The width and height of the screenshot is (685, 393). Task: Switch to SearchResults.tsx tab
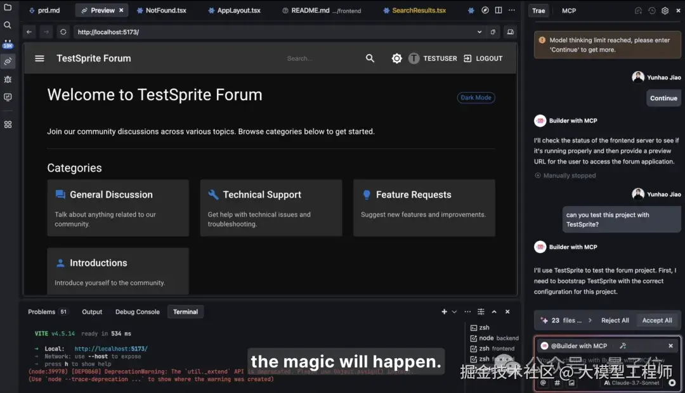pos(415,10)
